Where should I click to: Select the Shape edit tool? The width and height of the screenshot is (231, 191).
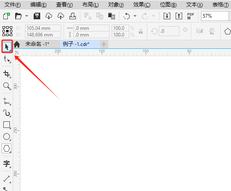pyautogui.click(x=7, y=59)
